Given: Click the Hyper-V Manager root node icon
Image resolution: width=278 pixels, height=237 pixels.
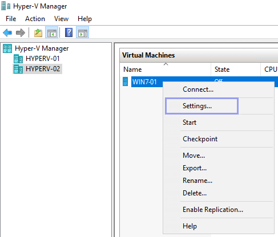Looking at the screenshot, I should [7, 48].
